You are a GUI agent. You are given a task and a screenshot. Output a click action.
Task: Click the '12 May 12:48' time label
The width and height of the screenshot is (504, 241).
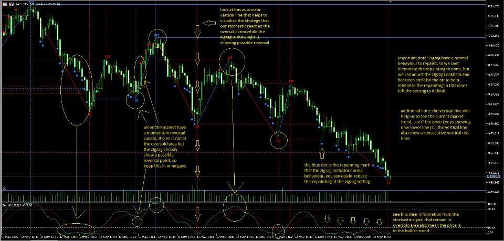tap(30, 236)
